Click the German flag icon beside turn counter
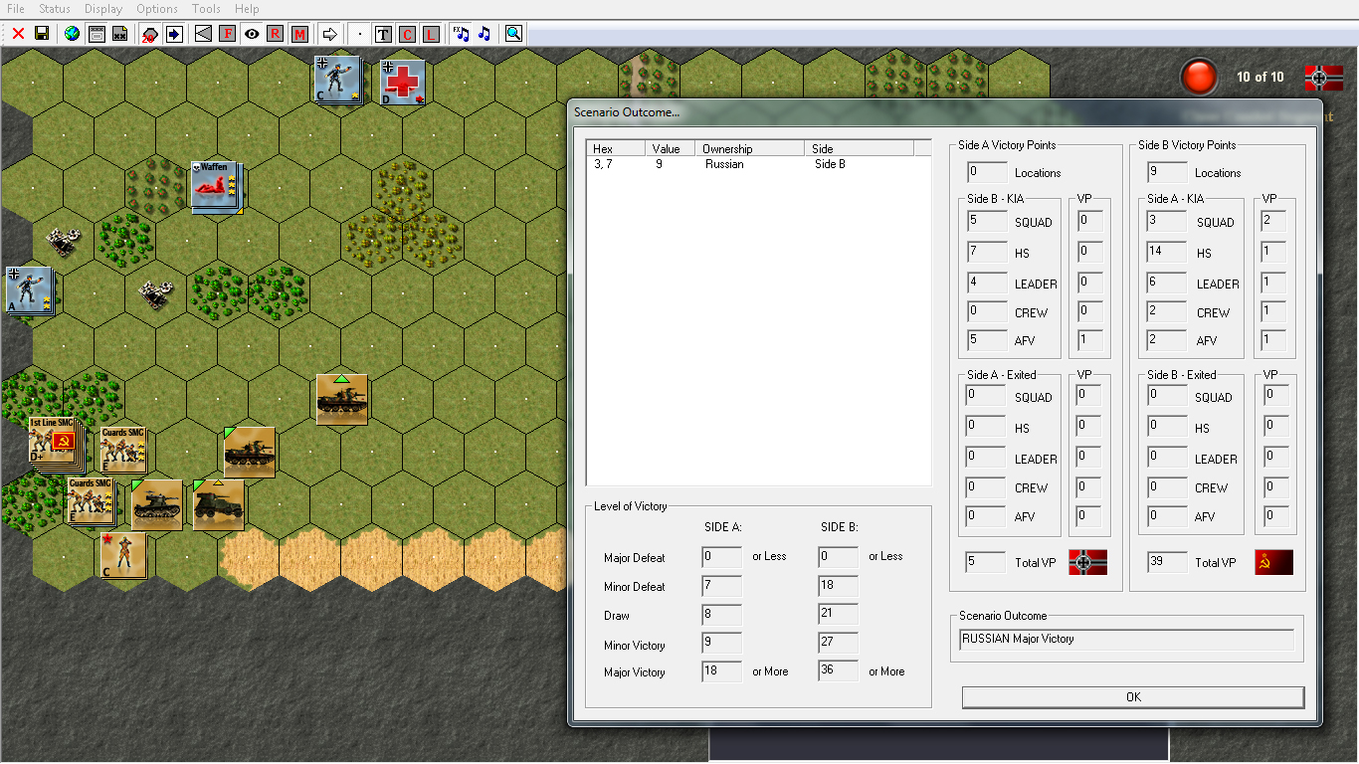The height and width of the screenshot is (764, 1359). click(x=1323, y=78)
